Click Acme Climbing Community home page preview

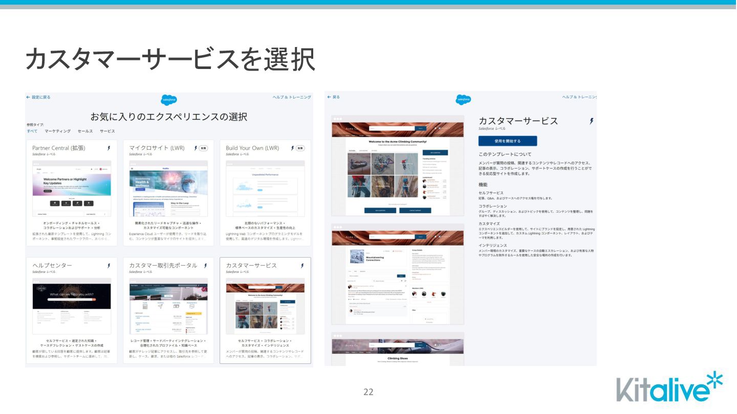coord(398,166)
